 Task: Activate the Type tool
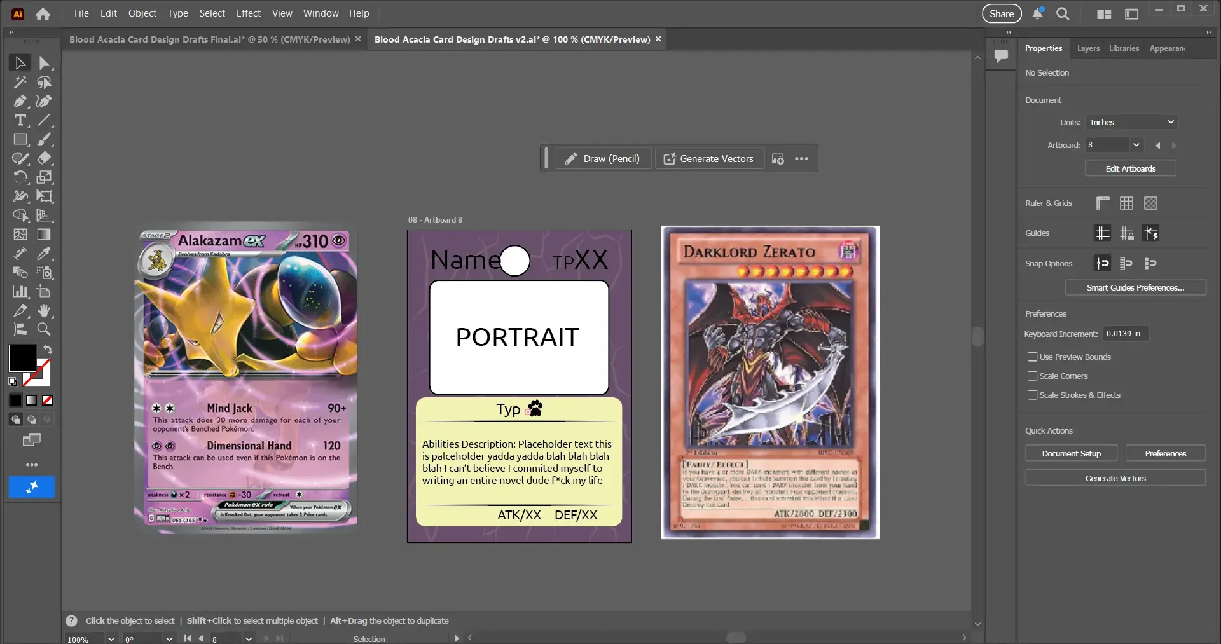coord(20,120)
